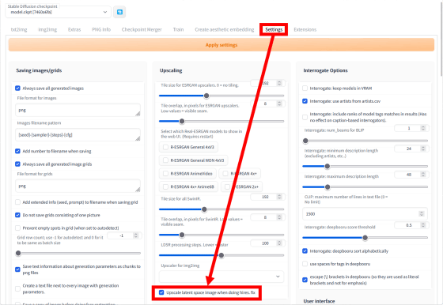The width and height of the screenshot is (443, 305).
Task: Enable use spaces for tags in deepbooru
Action: pyautogui.click(x=305, y=264)
